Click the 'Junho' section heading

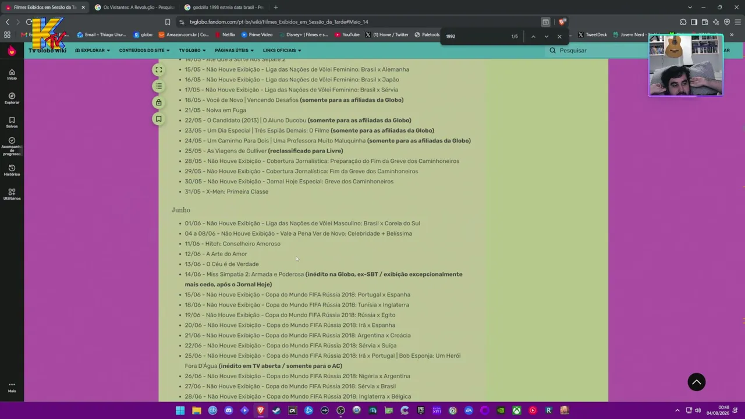coord(180,210)
